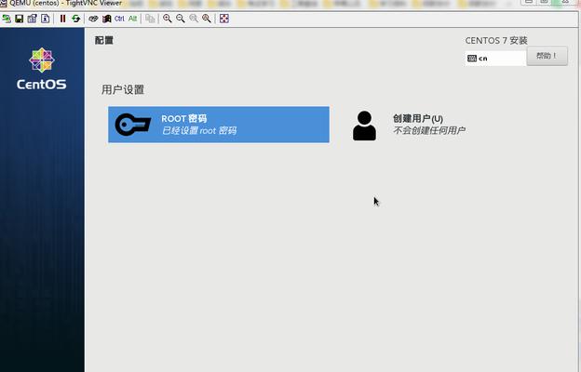Screen dimensions: 581x372
Task: Click the Send Ctrl+Esc icon
Action: pos(107,19)
